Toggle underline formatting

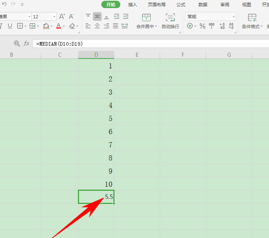10,26
